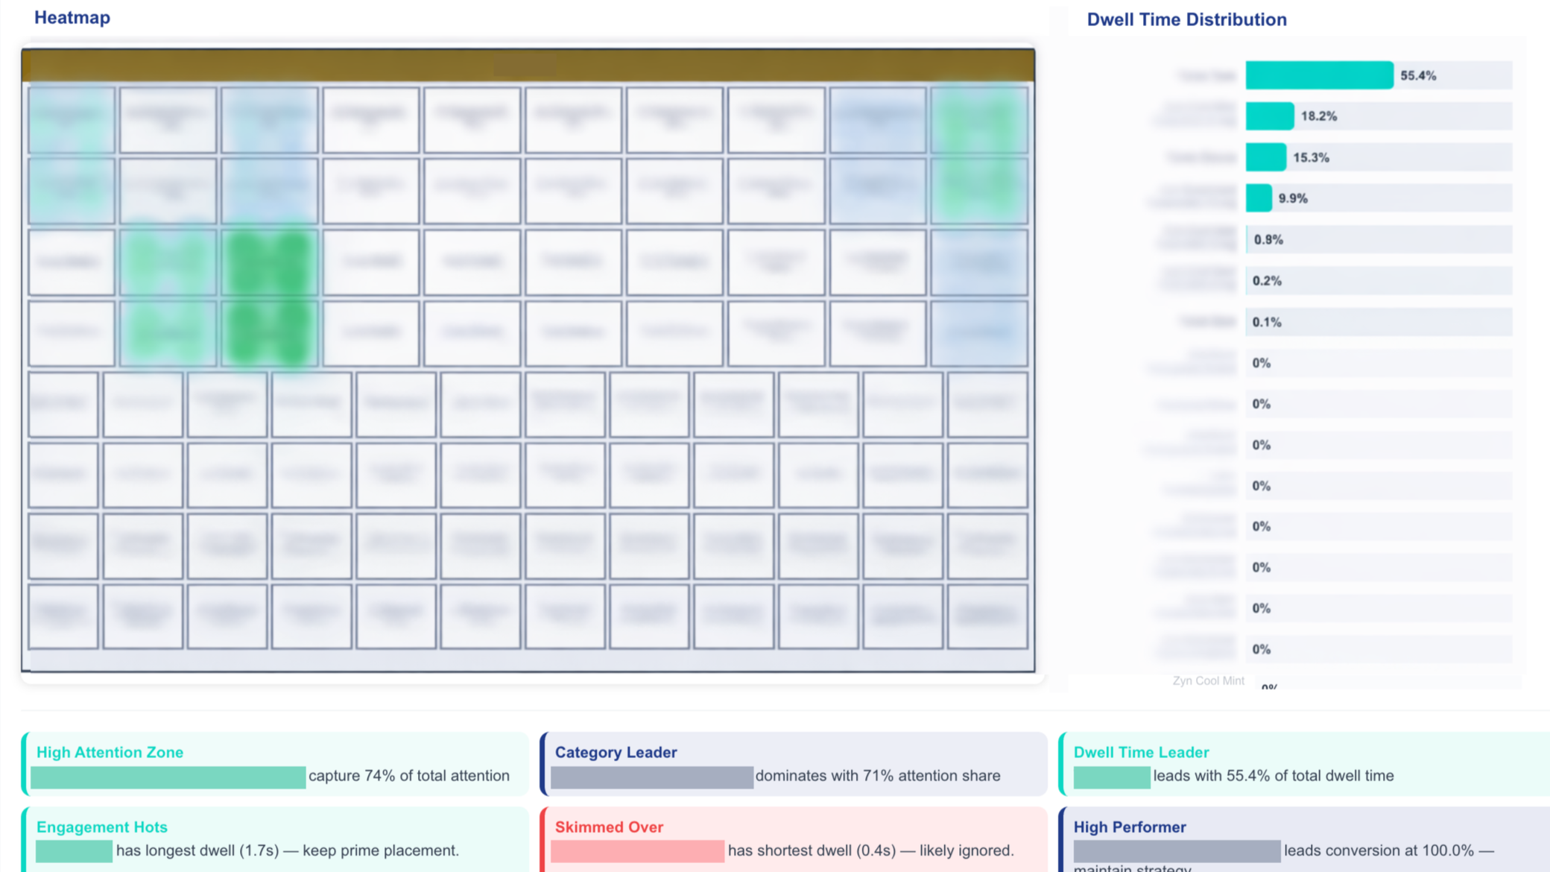Click the Heatmap section heading
This screenshot has height=872, width=1550.
72,18
